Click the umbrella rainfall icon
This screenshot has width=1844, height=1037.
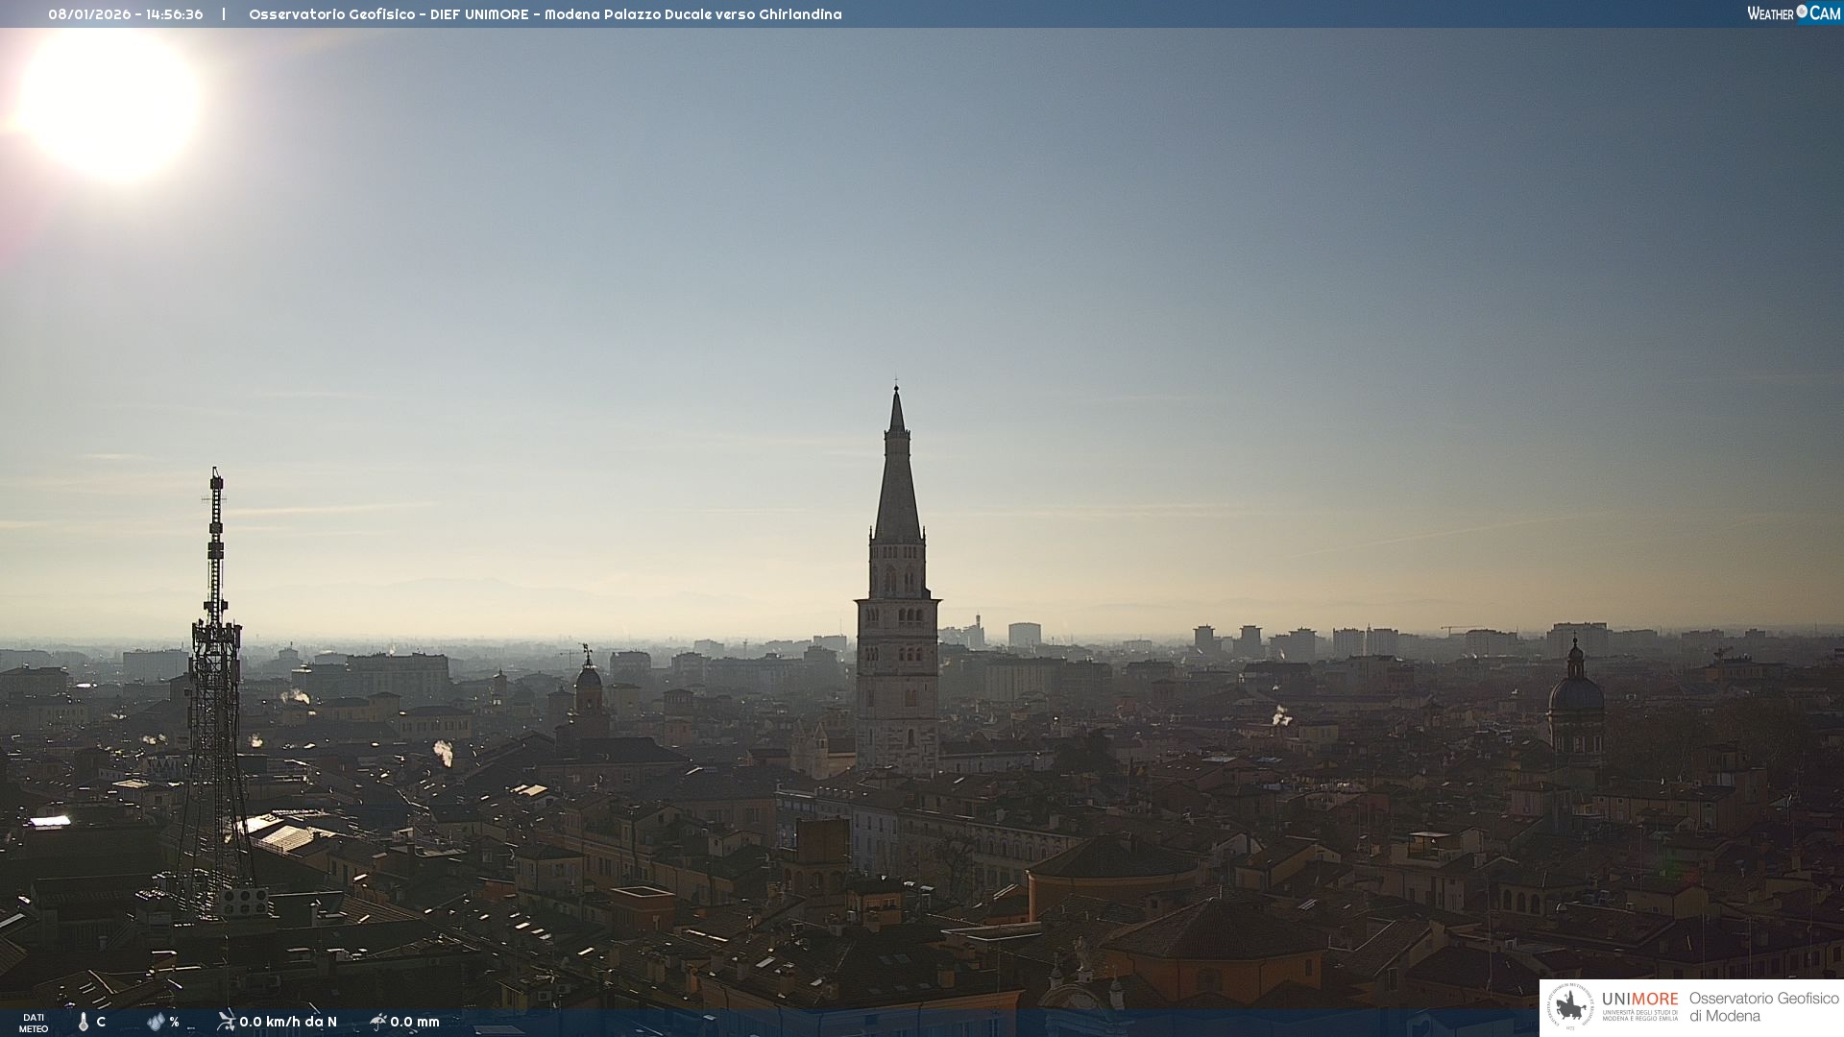pyautogui.click(x=377, y=1021)
